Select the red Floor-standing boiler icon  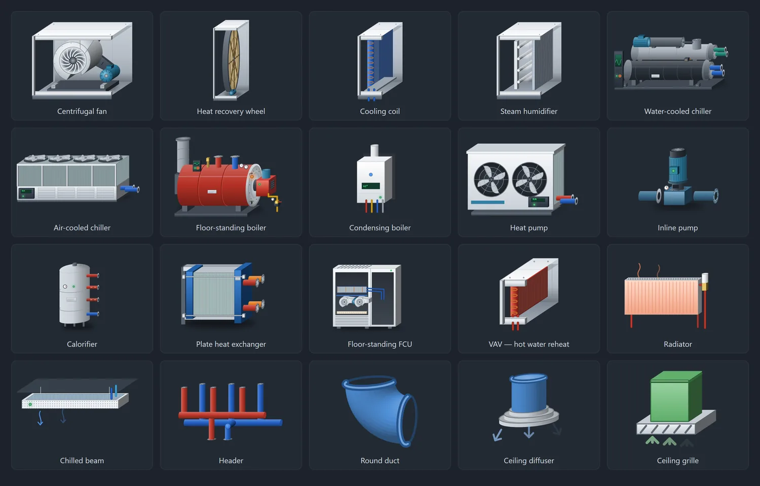[x=227, y=177]
